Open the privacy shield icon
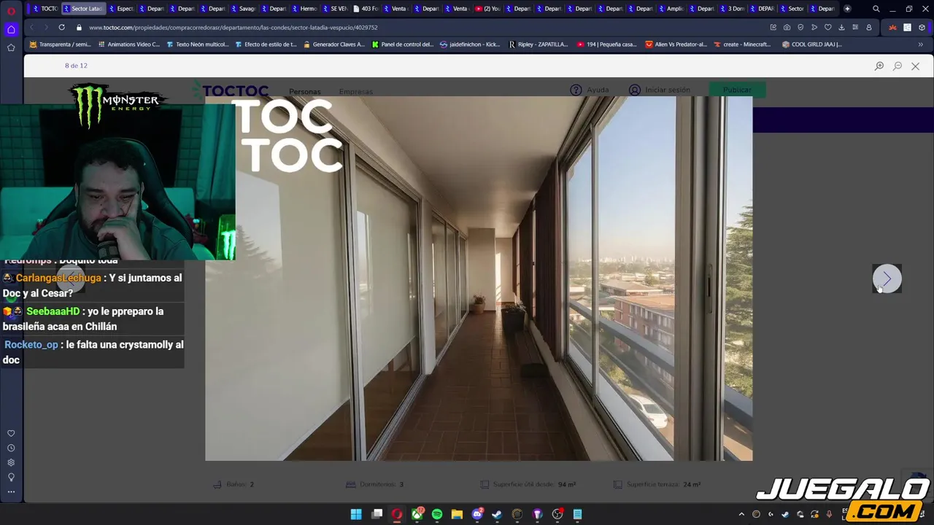 pyautogui.click(x=800, y=27)
